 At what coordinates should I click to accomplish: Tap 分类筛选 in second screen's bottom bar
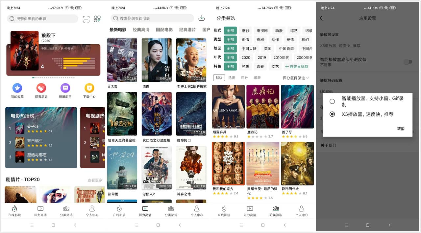pyautogui.click(x=171, y=211)
